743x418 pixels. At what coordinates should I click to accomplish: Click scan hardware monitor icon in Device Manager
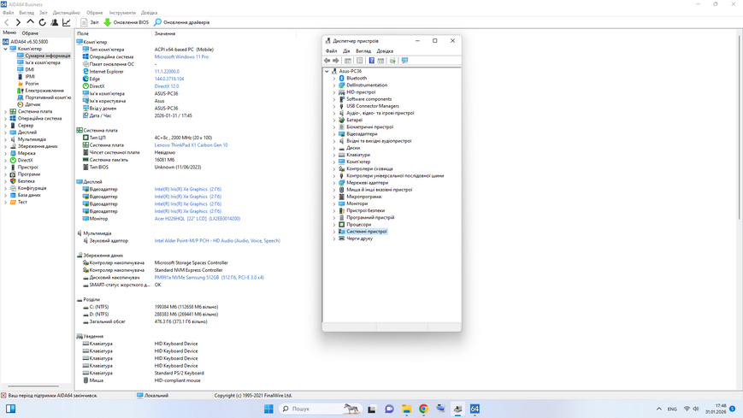404,61
